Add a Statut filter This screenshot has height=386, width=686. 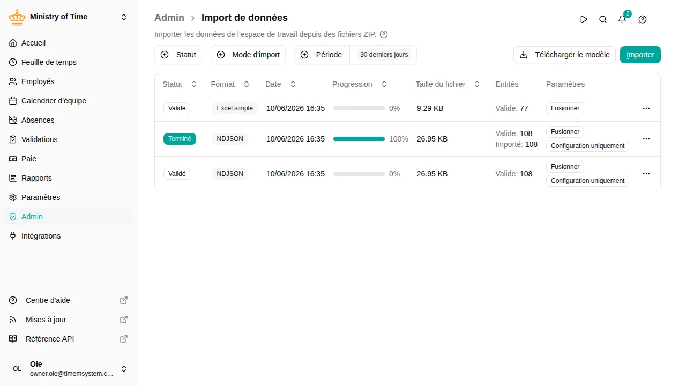pyautogui.click(x=178, y=55)
